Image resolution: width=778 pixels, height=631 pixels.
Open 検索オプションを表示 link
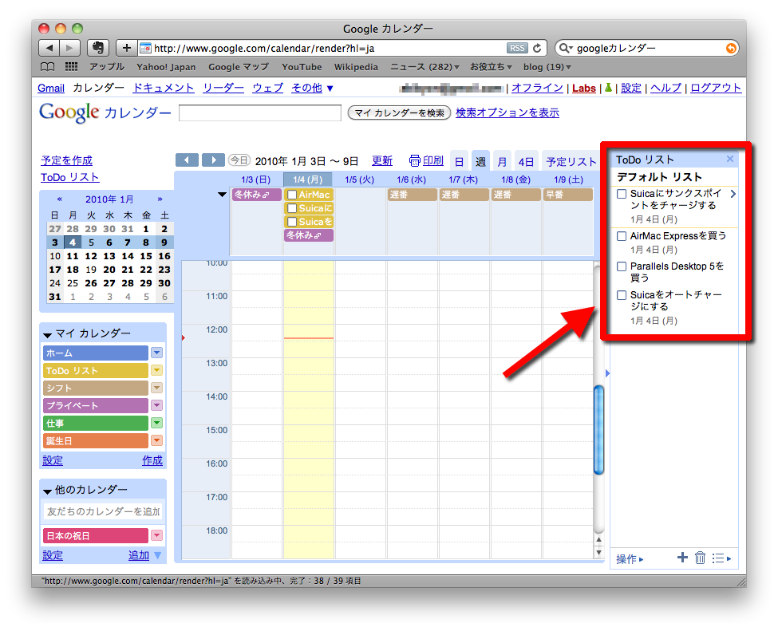click(507, 112)
